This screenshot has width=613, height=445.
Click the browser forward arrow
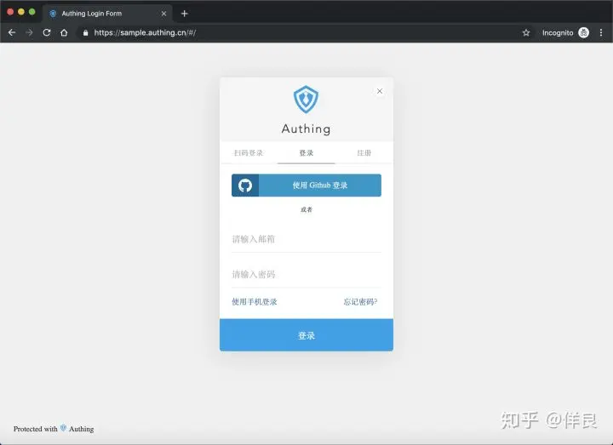(29, 33)
